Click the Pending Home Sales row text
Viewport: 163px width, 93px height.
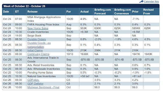click(40, 73)
